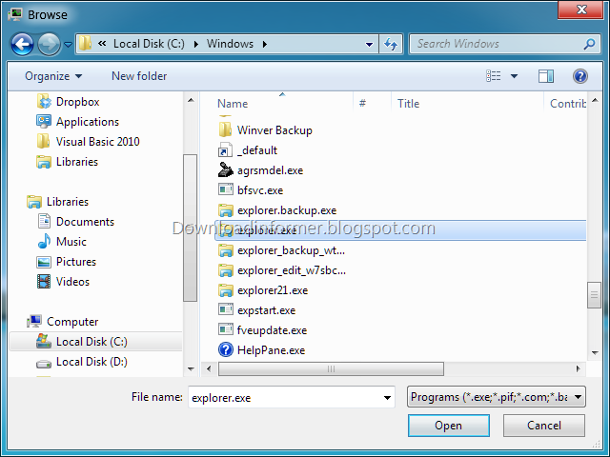
Task: Click the # column header
Action: [362, 103]
